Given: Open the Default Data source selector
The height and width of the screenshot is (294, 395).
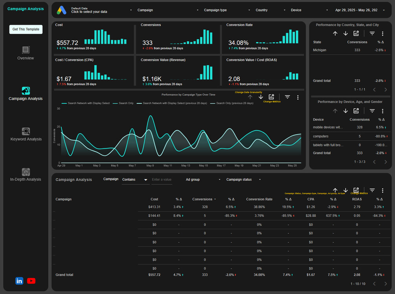Looking at the screenshot, I should click(101, 10).
